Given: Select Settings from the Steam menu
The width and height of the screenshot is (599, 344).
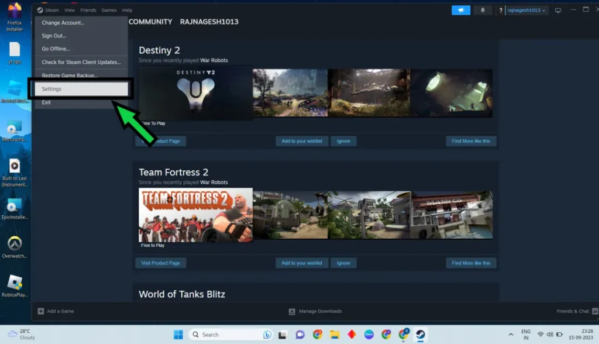Looking at the screenshot, I should coord(81,89).
